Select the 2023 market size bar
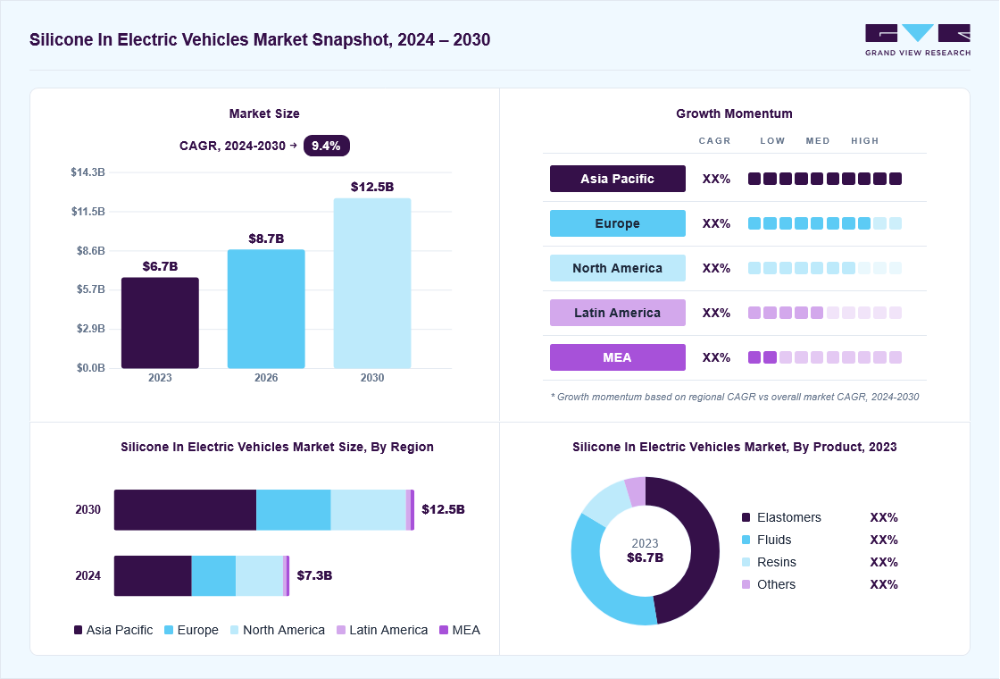This screenshot has width=1000, height=679. [160, 323]
